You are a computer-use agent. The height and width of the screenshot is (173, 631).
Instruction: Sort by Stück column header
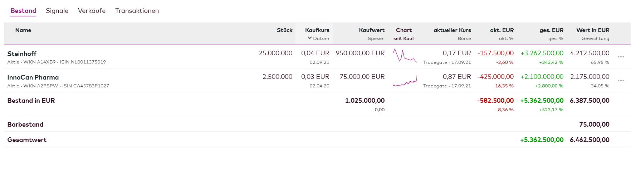coord(284,30)
